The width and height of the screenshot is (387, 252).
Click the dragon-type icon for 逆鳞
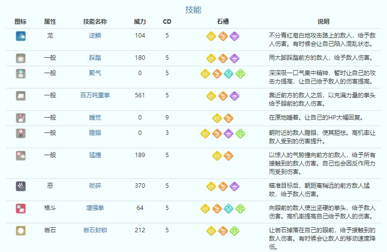point(21,36)
